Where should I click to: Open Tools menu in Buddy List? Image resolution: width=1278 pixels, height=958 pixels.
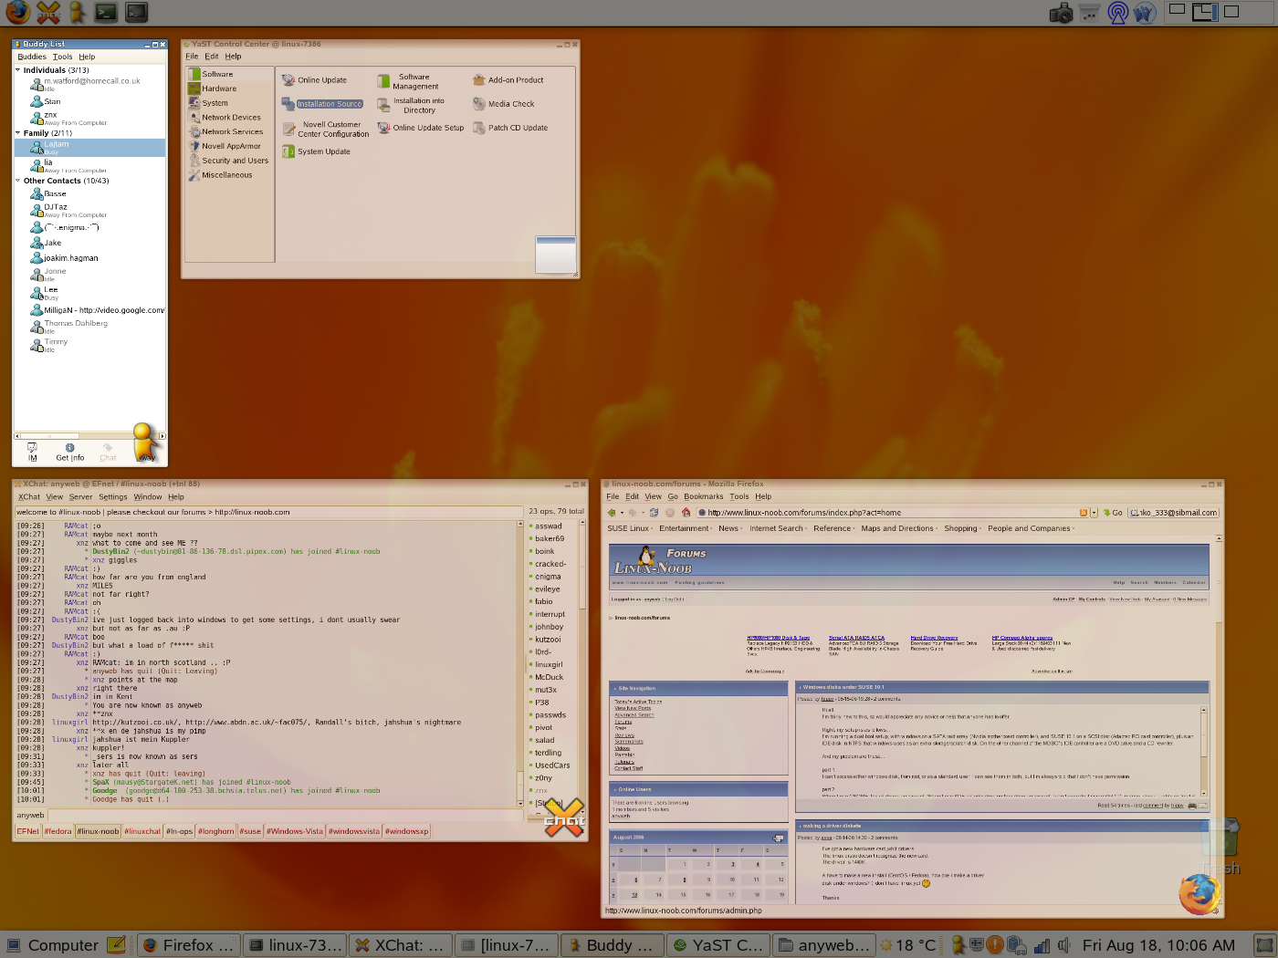62,57
